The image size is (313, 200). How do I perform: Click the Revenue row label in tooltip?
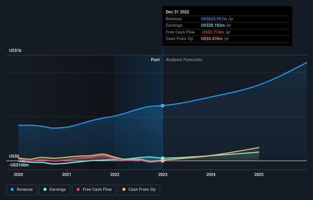click(x=174, y=19)
